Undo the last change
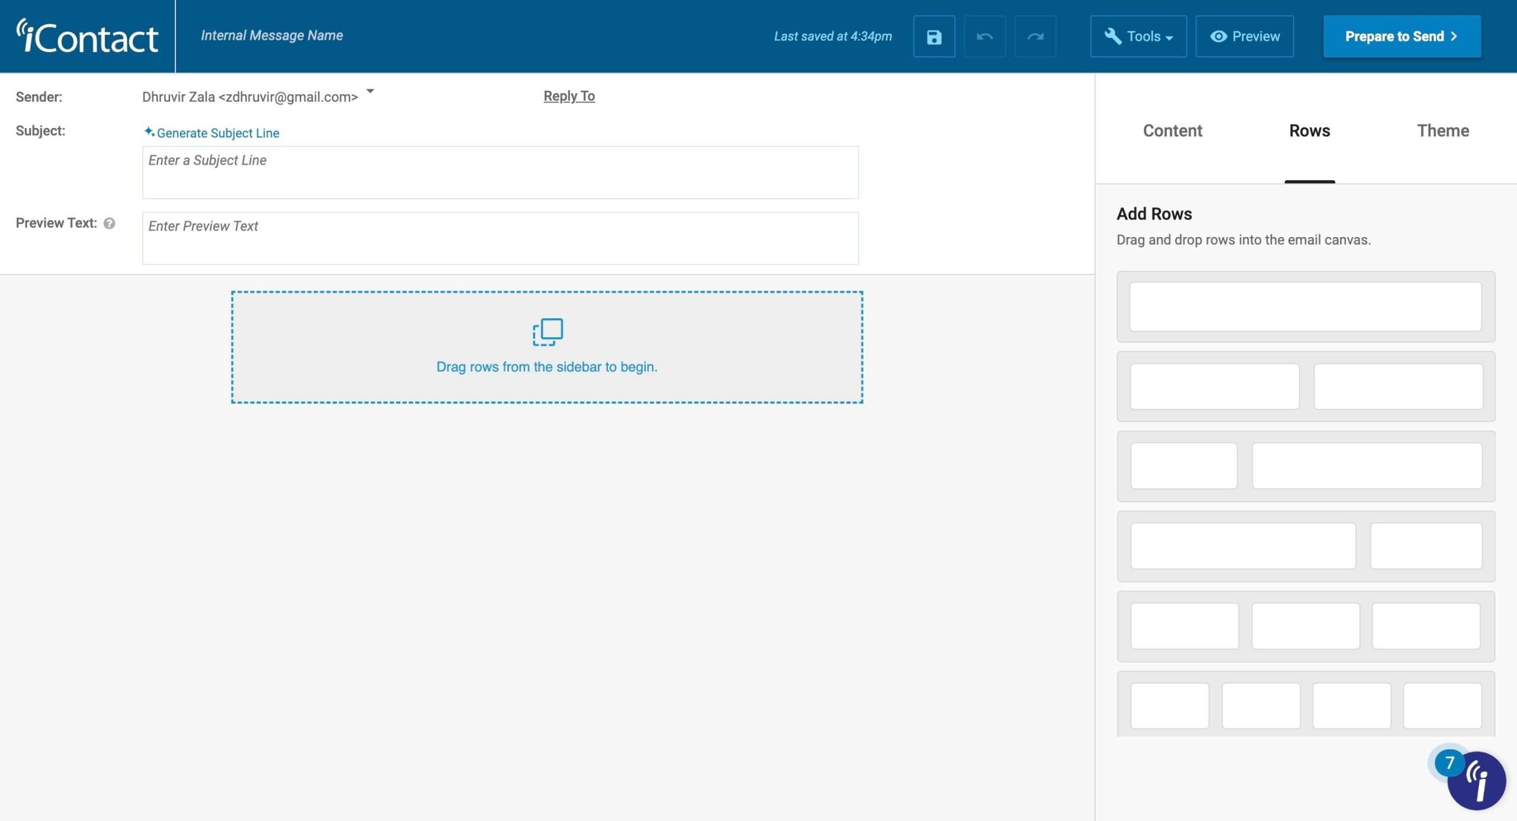This screenshot has height=821, width=1517. (x=984, y=36)
